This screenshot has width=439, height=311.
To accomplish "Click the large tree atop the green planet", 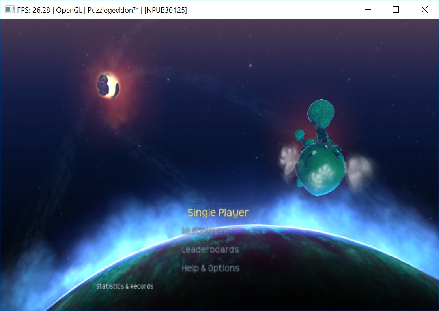I will click(321, 111).
